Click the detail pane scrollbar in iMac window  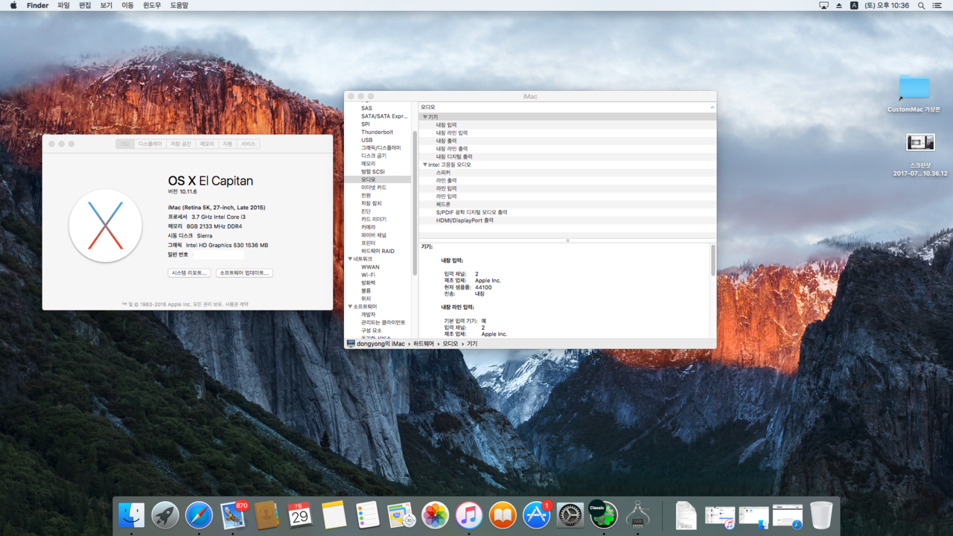tap(713, 261)
